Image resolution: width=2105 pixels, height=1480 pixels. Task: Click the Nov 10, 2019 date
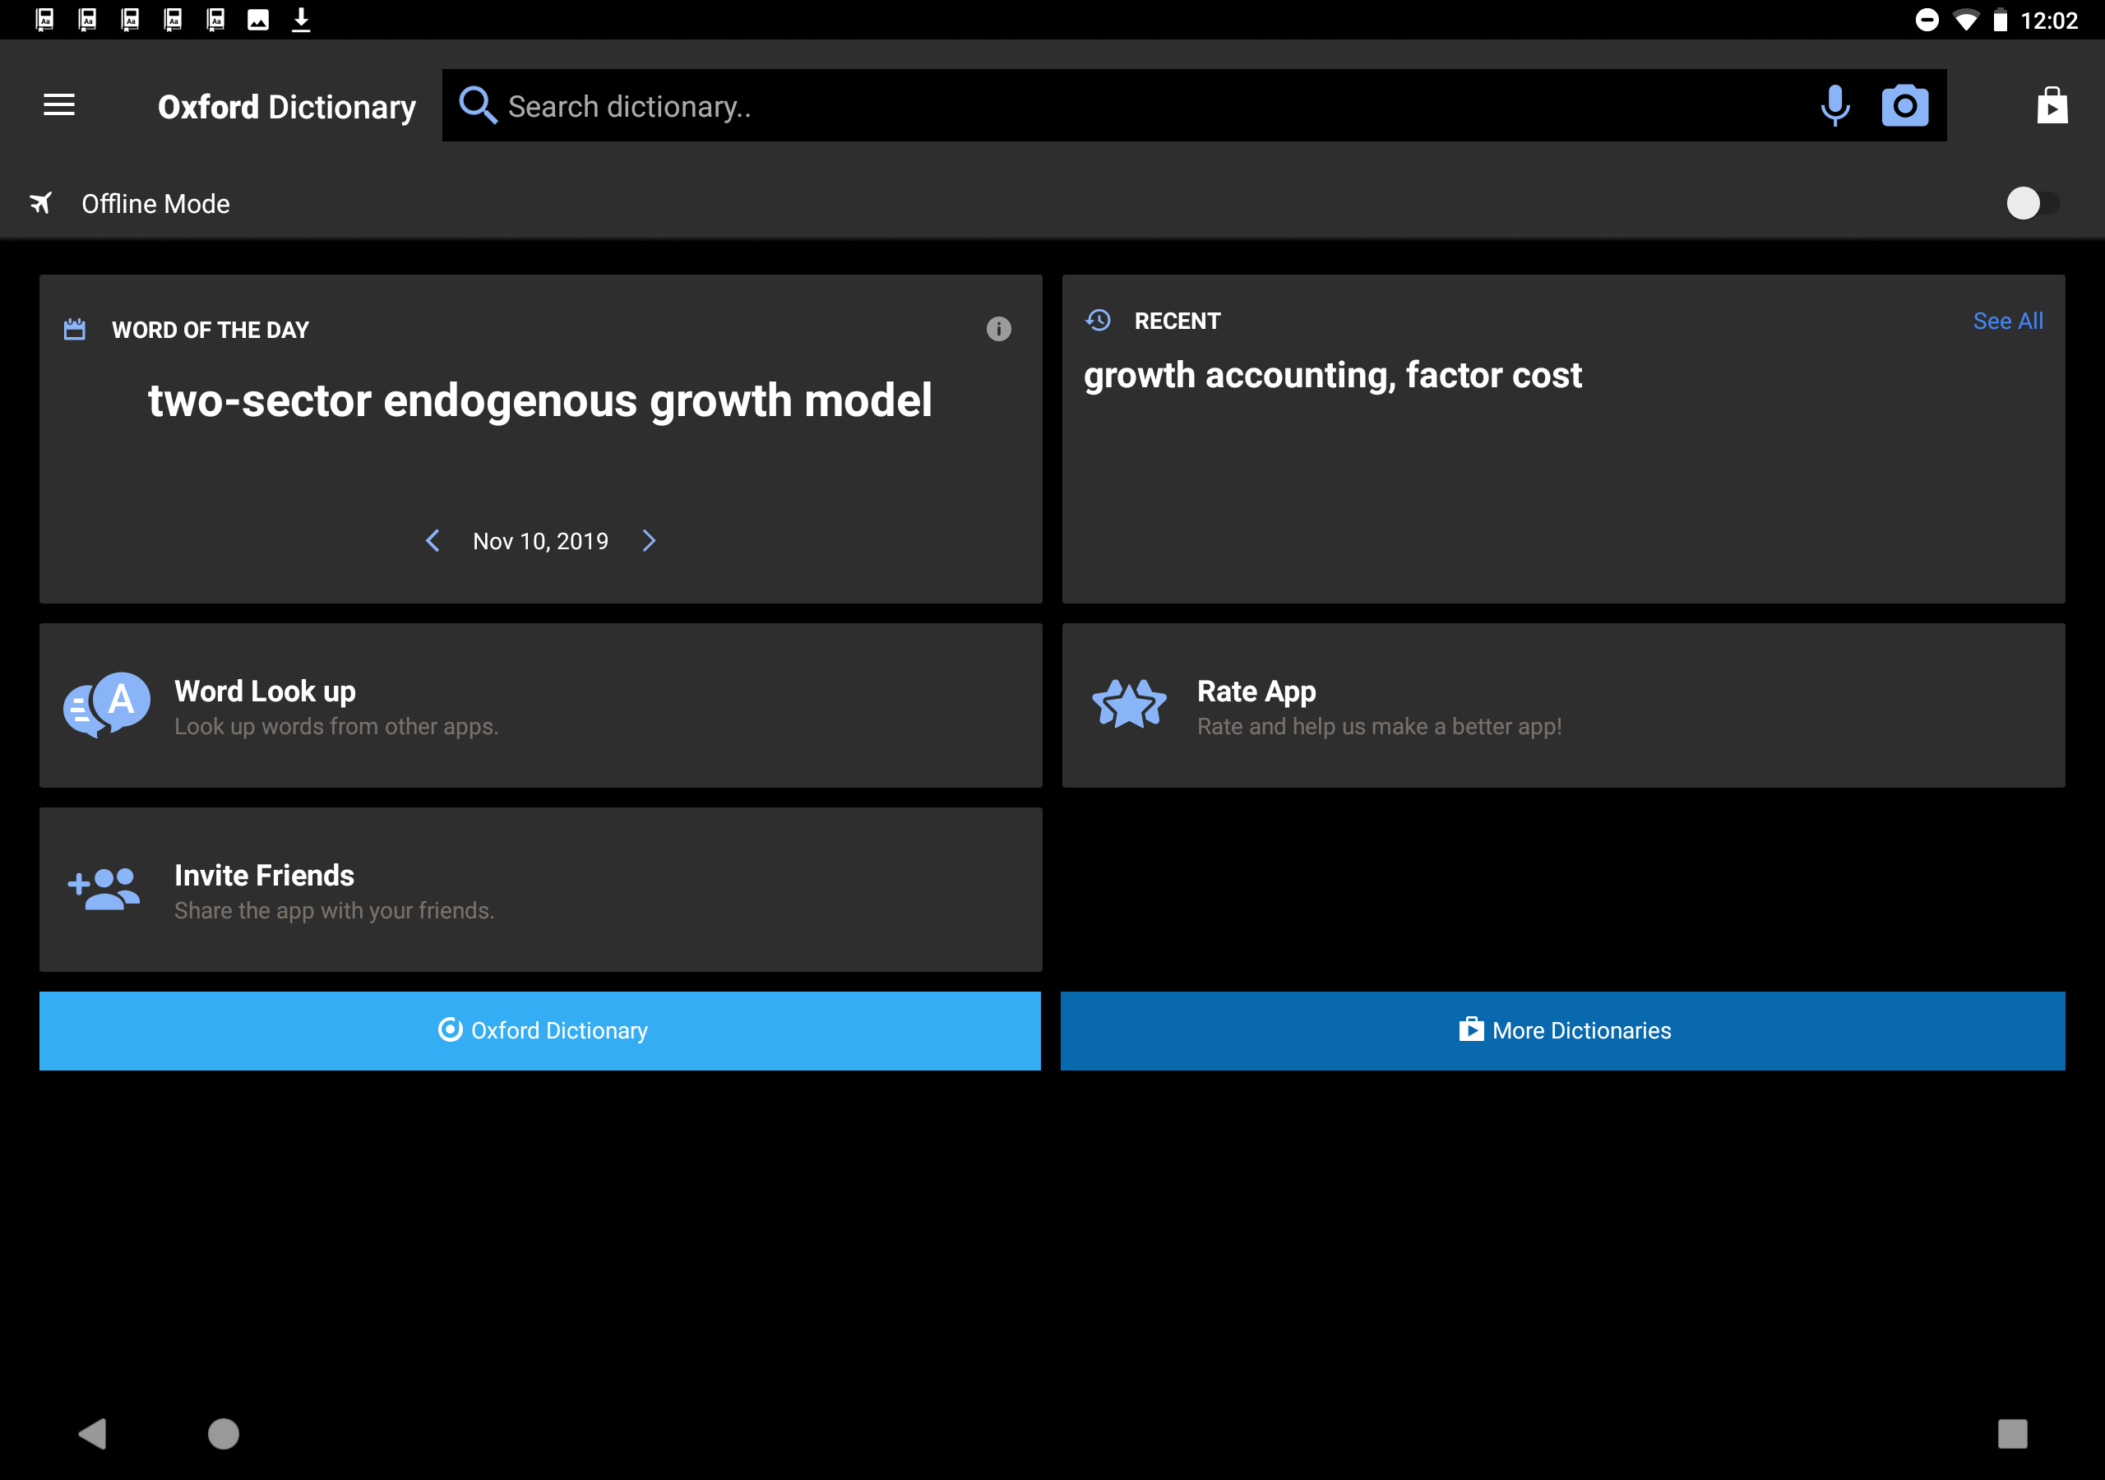point(540,542)
